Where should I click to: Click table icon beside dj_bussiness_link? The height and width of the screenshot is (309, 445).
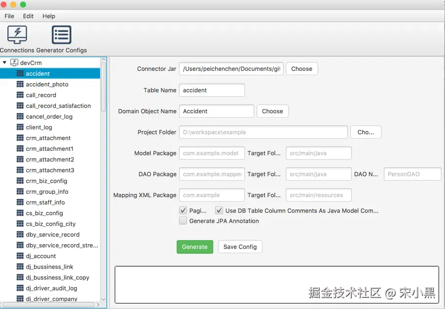click(20, 267)
